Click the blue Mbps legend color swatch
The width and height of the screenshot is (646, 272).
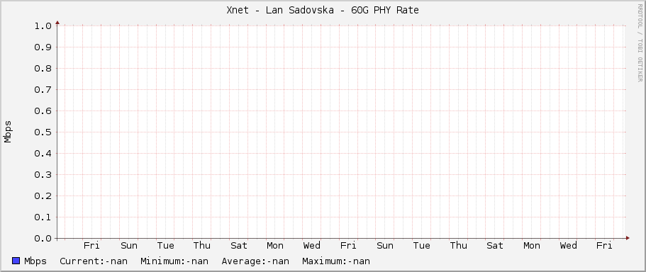coord(16,261)
